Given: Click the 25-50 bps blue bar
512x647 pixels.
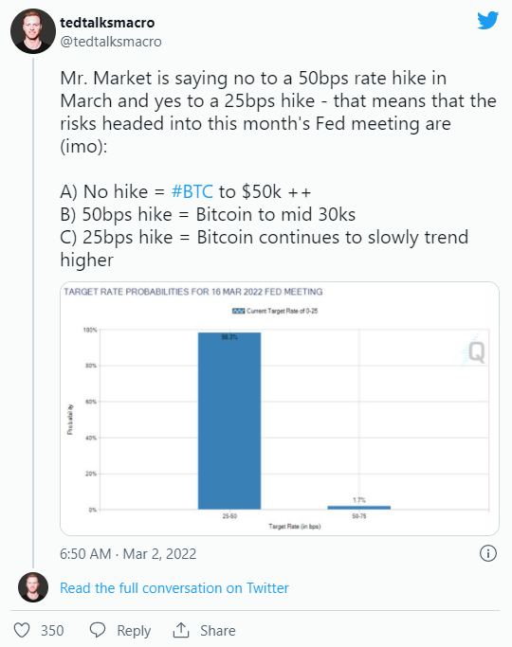Looking at the screenshot, I should pyautogui.click(x=229, y=421).
